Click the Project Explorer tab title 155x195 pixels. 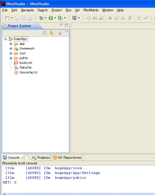[x=19, y=26]
